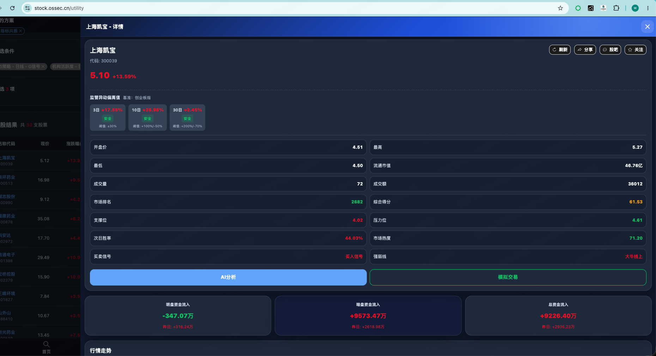The height and width of the screenshot is (356, 656).
Task: Click the 5.12 price in background list
Action: (45, 161)
